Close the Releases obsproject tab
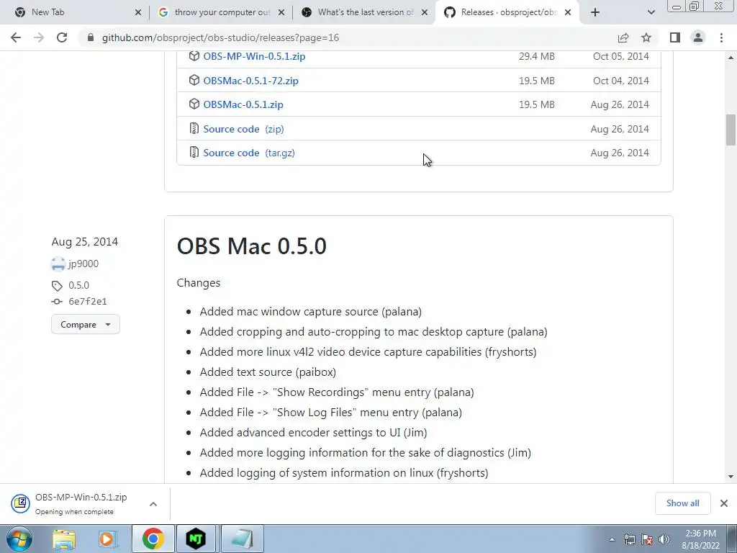 tap(568, 12)
